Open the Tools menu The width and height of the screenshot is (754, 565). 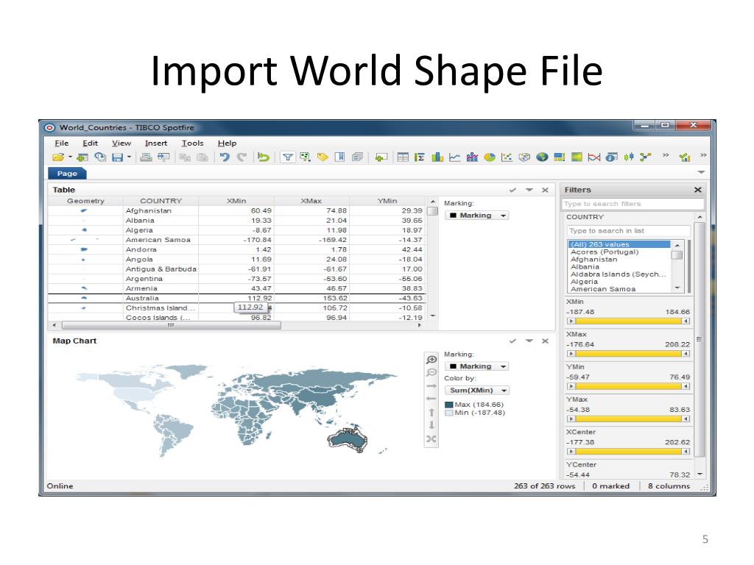(192, 143)
